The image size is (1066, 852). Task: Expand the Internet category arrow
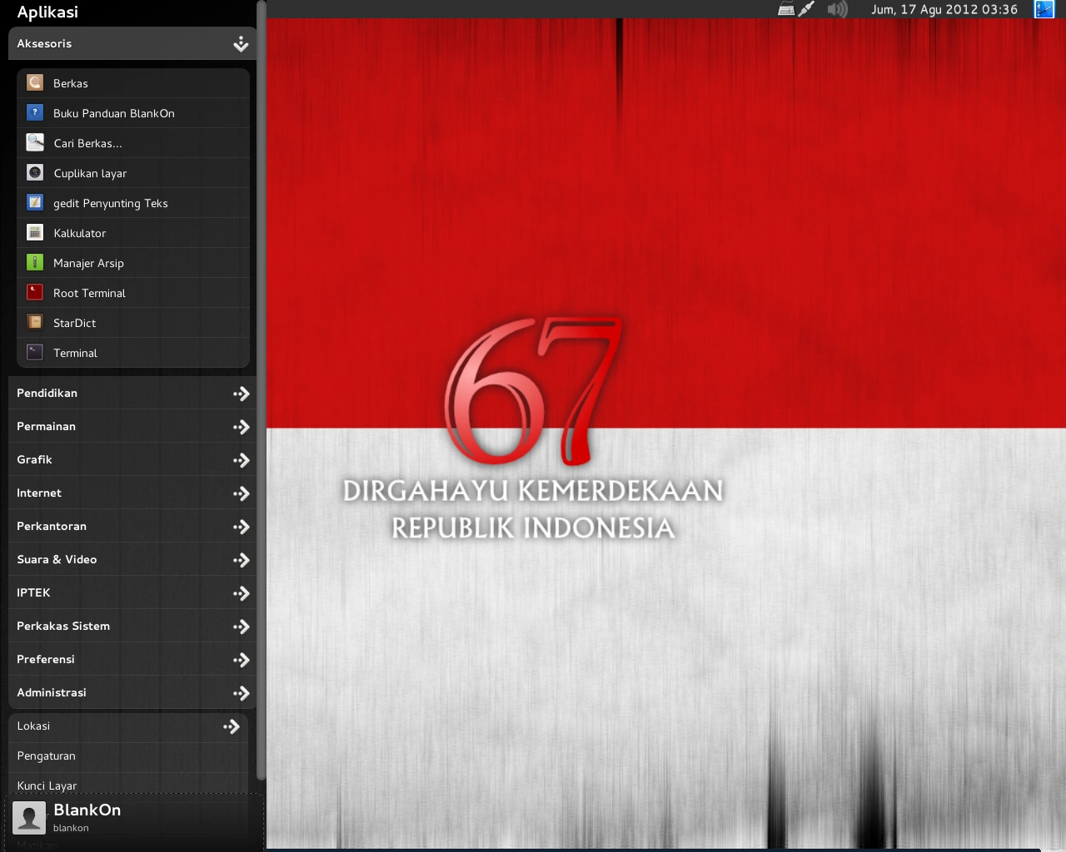241,493
